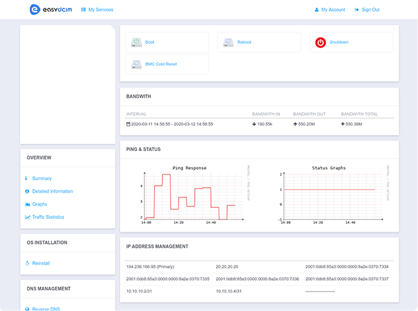
Task: Open Summary in the Overview sidebar
Action: 42,178
